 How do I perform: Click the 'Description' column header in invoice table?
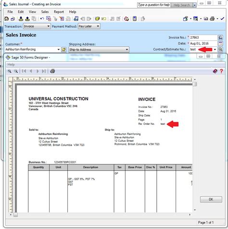tap(90, 167)
